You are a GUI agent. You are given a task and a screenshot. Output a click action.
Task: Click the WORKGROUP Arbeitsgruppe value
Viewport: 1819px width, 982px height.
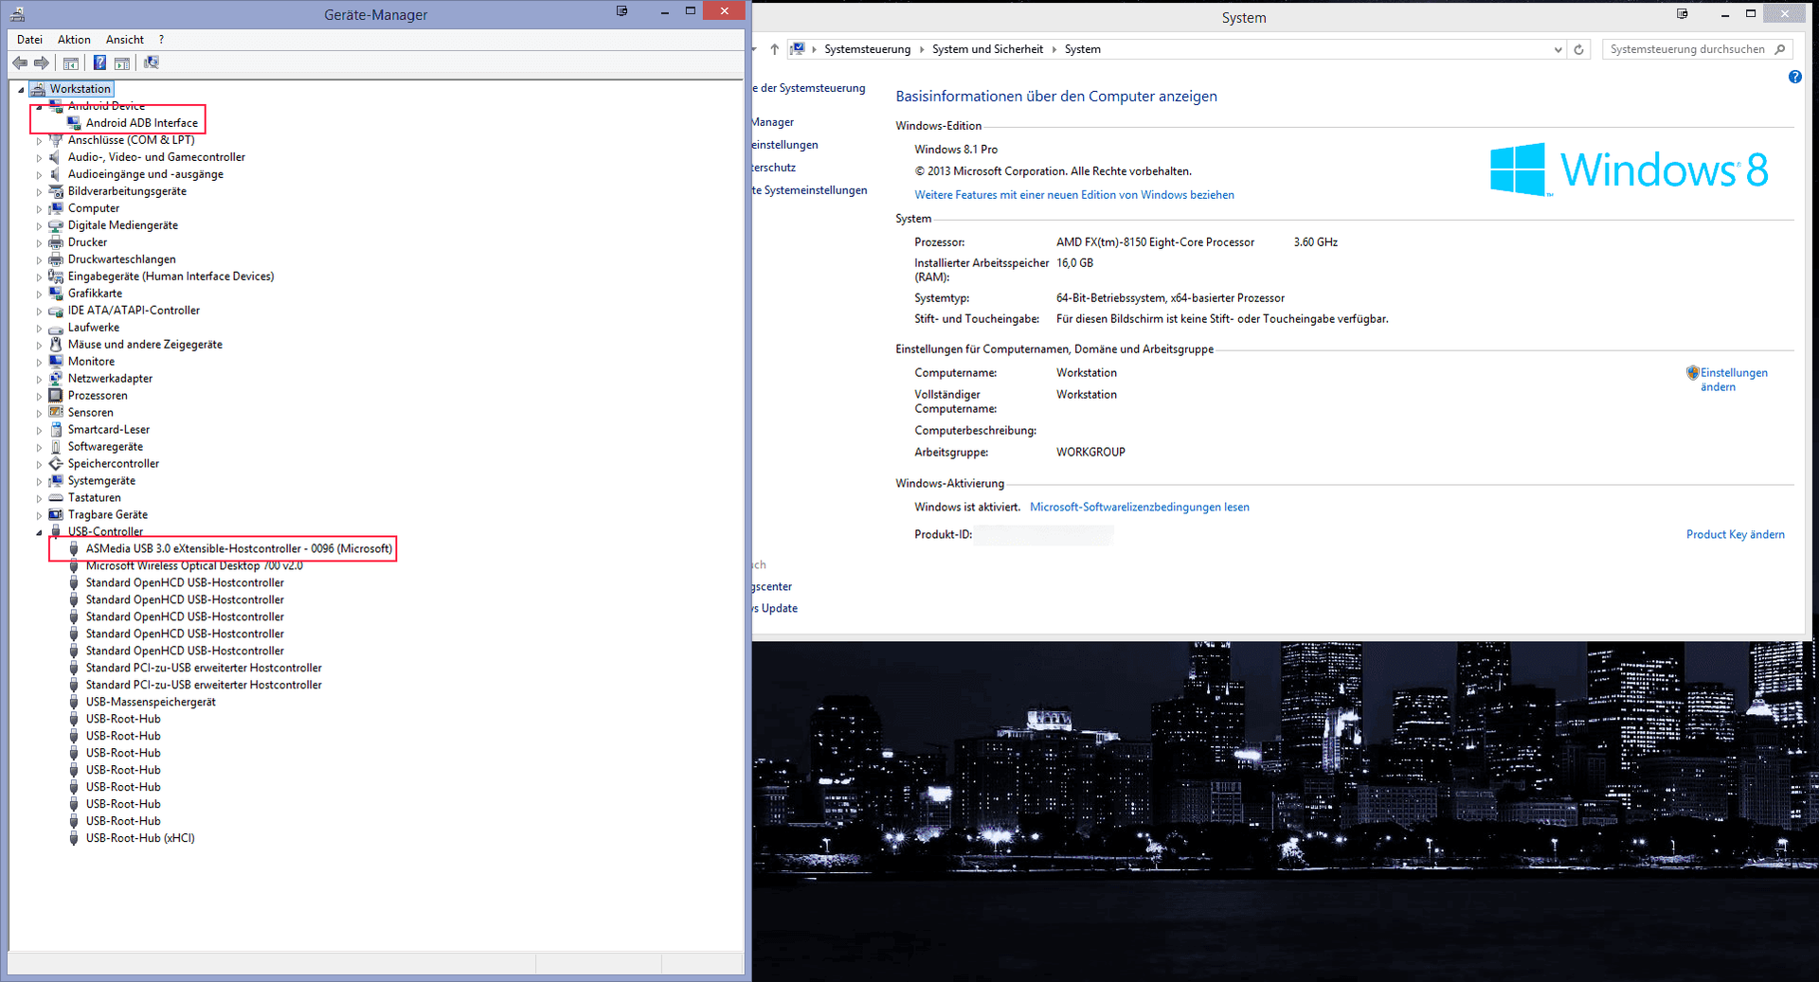click(x=1090, y=453)
